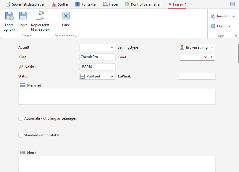Enable Automatisk utfylling av setninger checkbox
The height and width of the screenshot is (172, 239).
point(21,118)
